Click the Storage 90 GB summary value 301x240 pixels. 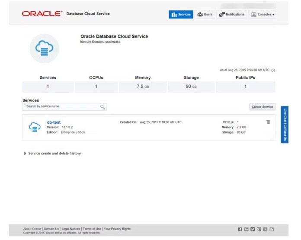(x=191, y=87)
